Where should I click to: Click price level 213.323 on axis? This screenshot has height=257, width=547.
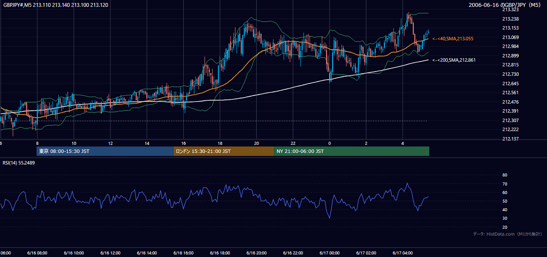coord(510,9)
